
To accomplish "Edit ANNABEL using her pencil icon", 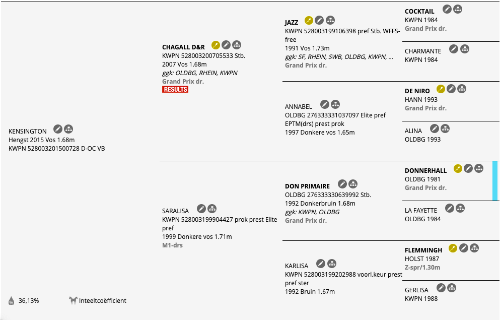I will point(325,104).
